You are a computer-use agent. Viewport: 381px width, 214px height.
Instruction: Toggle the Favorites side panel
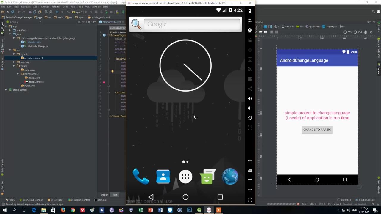2,188
